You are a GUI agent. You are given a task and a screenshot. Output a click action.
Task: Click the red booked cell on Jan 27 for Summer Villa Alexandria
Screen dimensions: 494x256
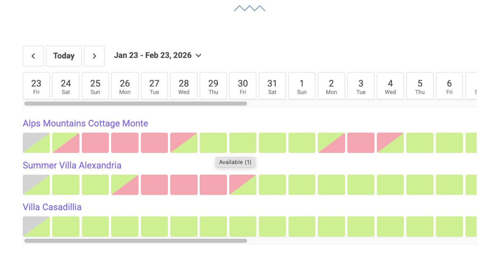154,185
